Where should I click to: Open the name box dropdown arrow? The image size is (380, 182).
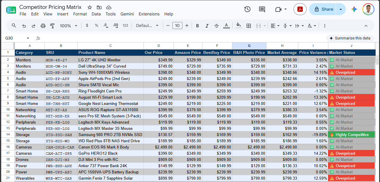coord(28,38)
